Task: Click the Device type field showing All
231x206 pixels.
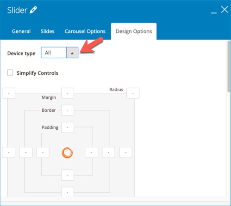Action: pyautogui.click(x=54, y=53)
